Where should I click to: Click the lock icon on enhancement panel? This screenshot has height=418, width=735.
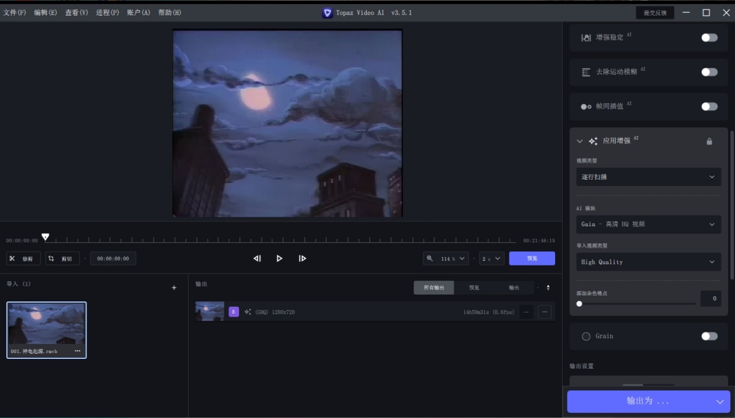pos(709,141)
